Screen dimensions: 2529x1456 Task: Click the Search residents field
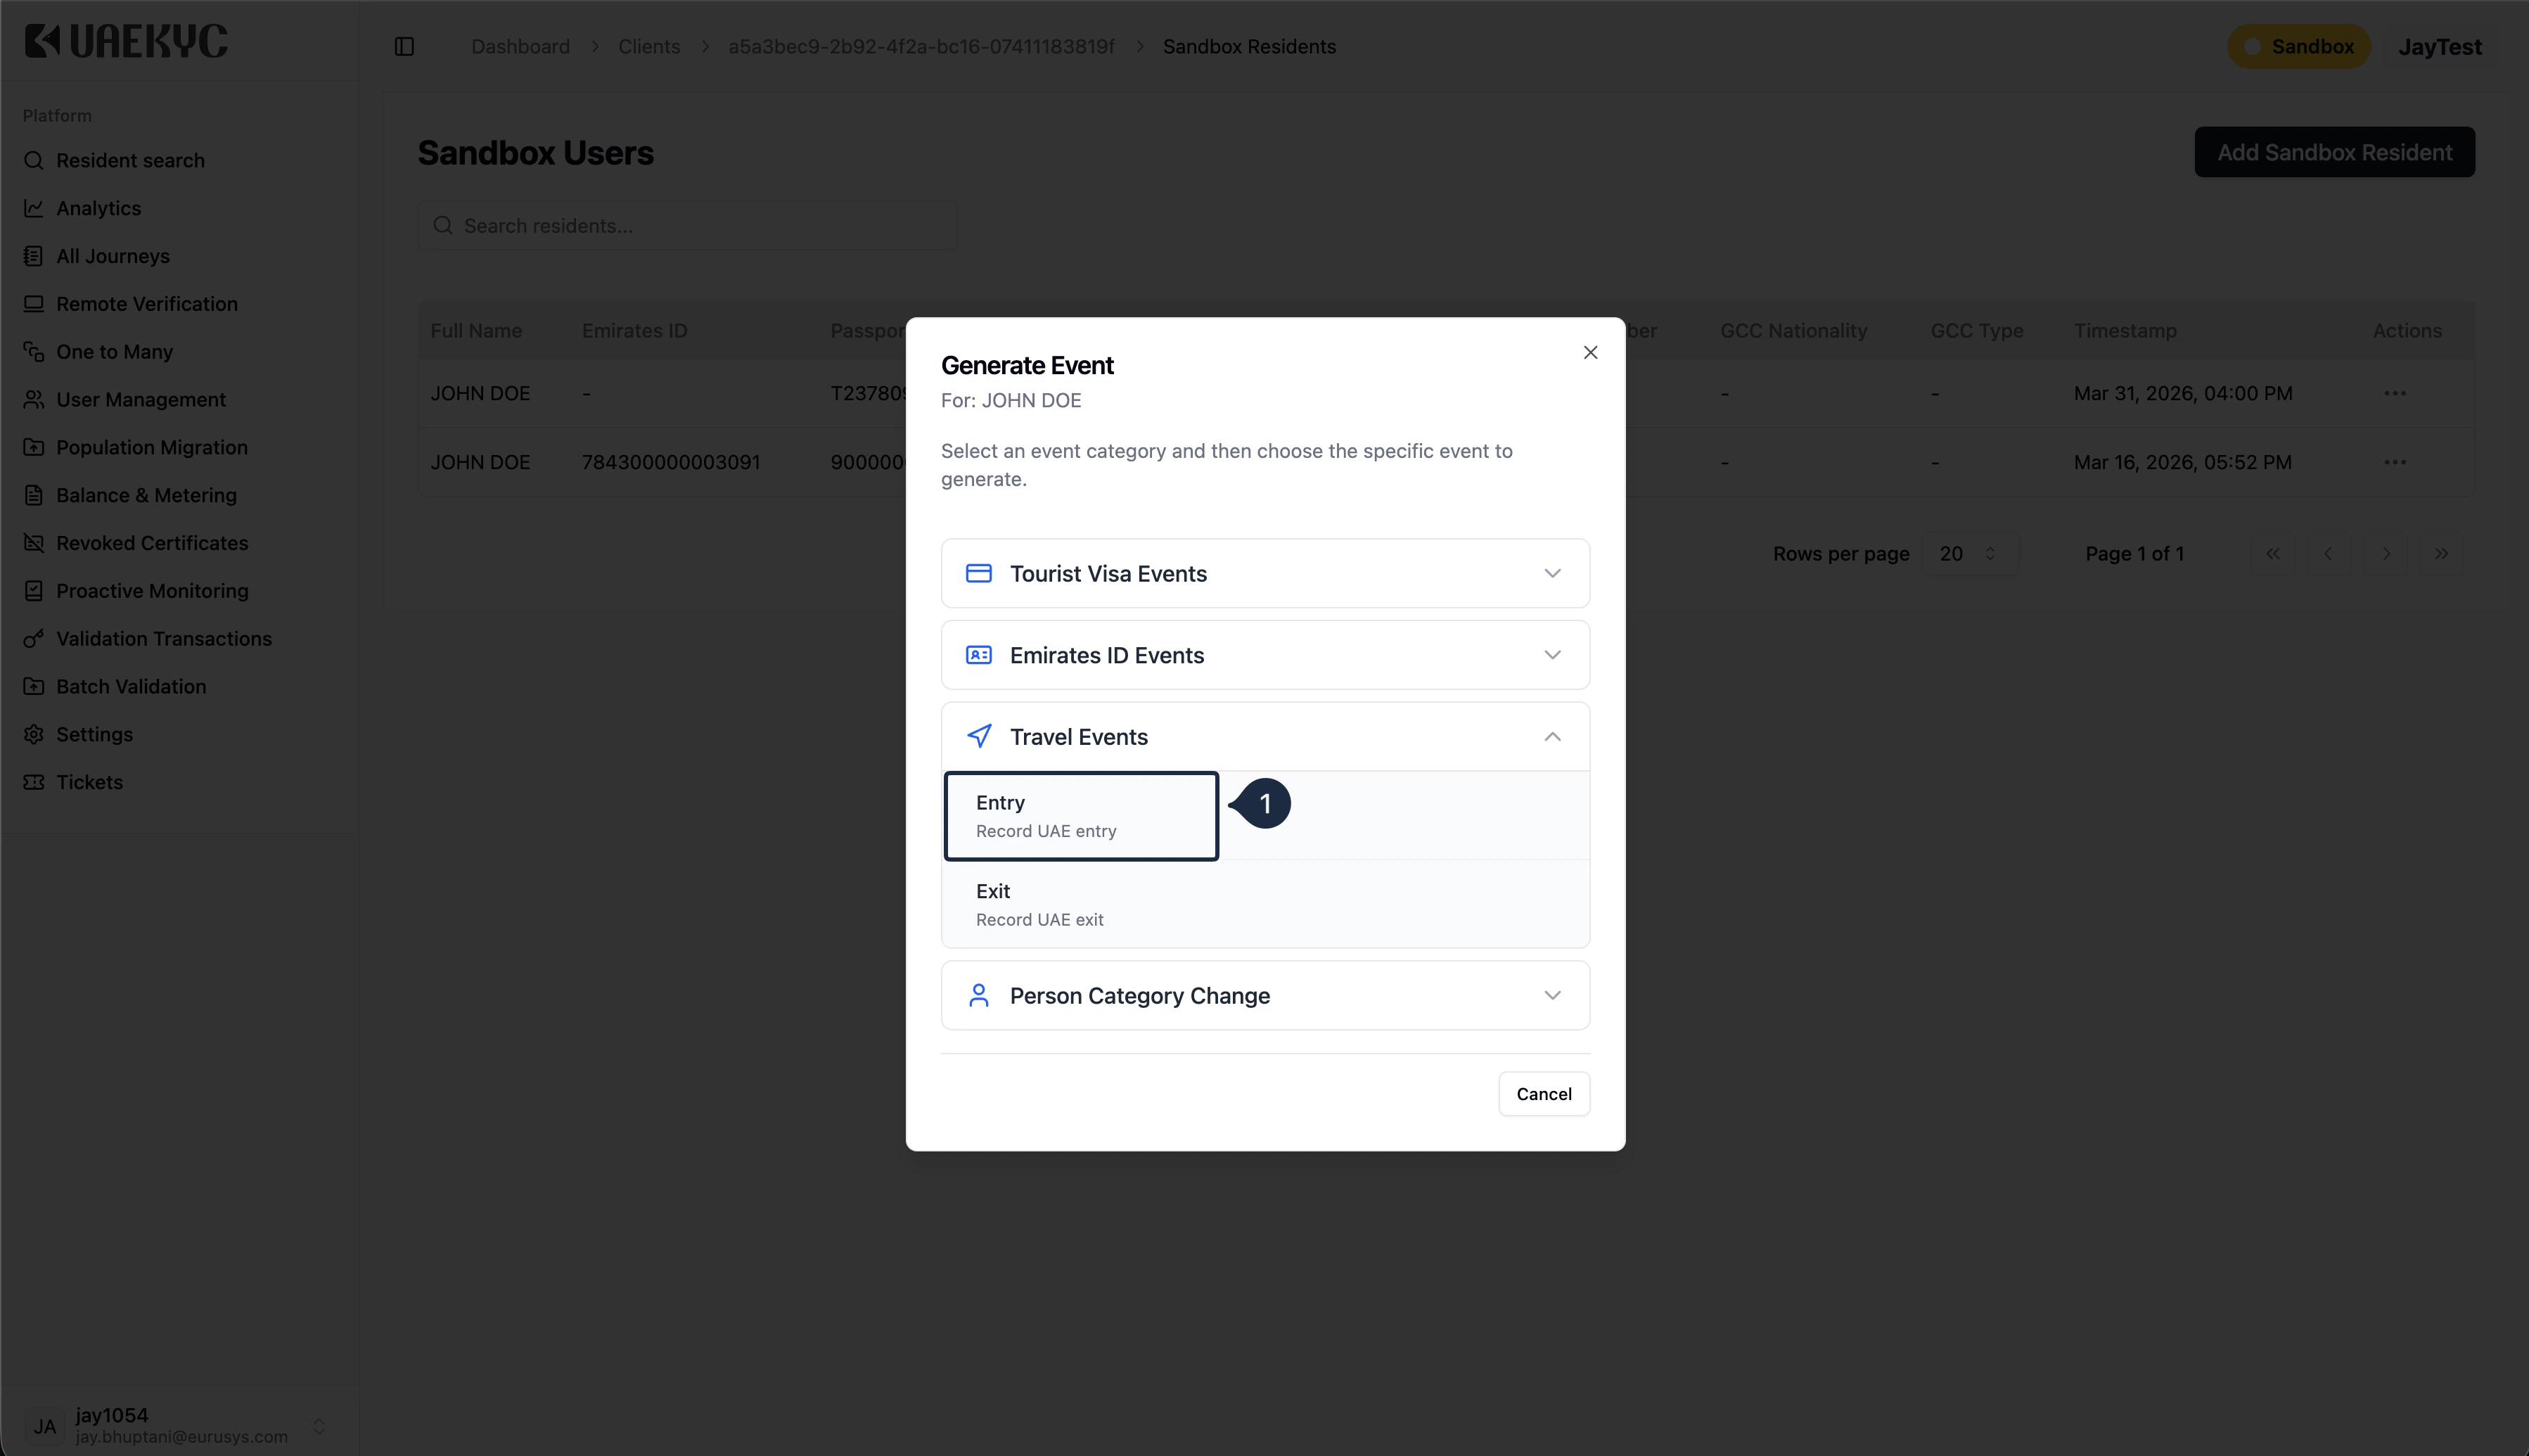click(x=688, y=226)
